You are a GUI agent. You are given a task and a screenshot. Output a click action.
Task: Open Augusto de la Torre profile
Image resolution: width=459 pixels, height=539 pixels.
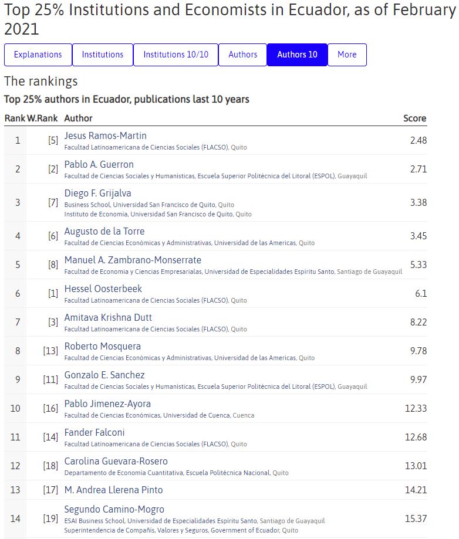pos(104,231)
